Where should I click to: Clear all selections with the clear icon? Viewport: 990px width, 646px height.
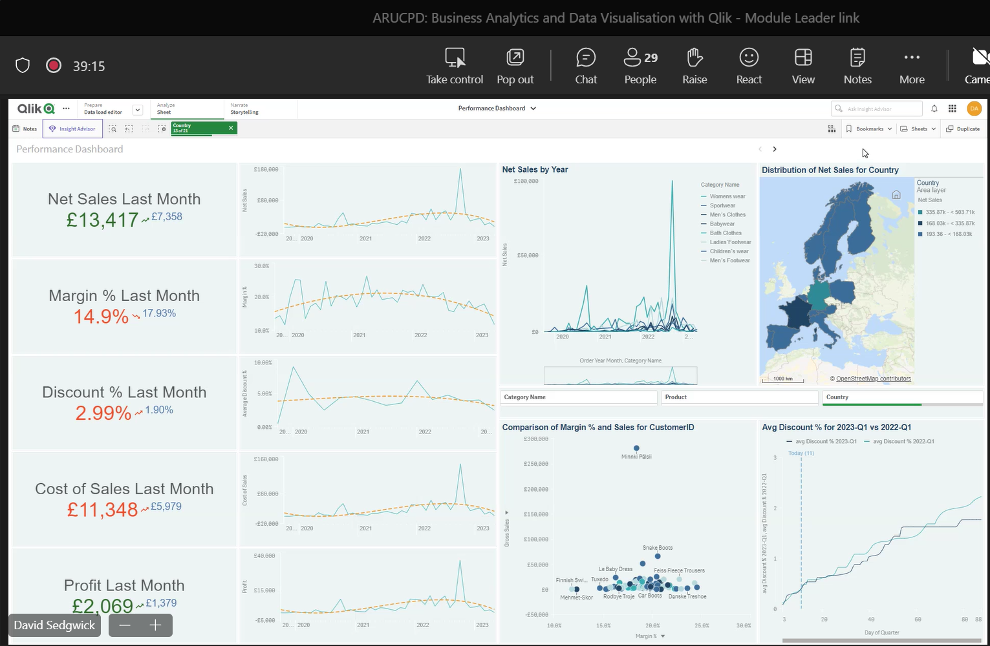[162, 129]
